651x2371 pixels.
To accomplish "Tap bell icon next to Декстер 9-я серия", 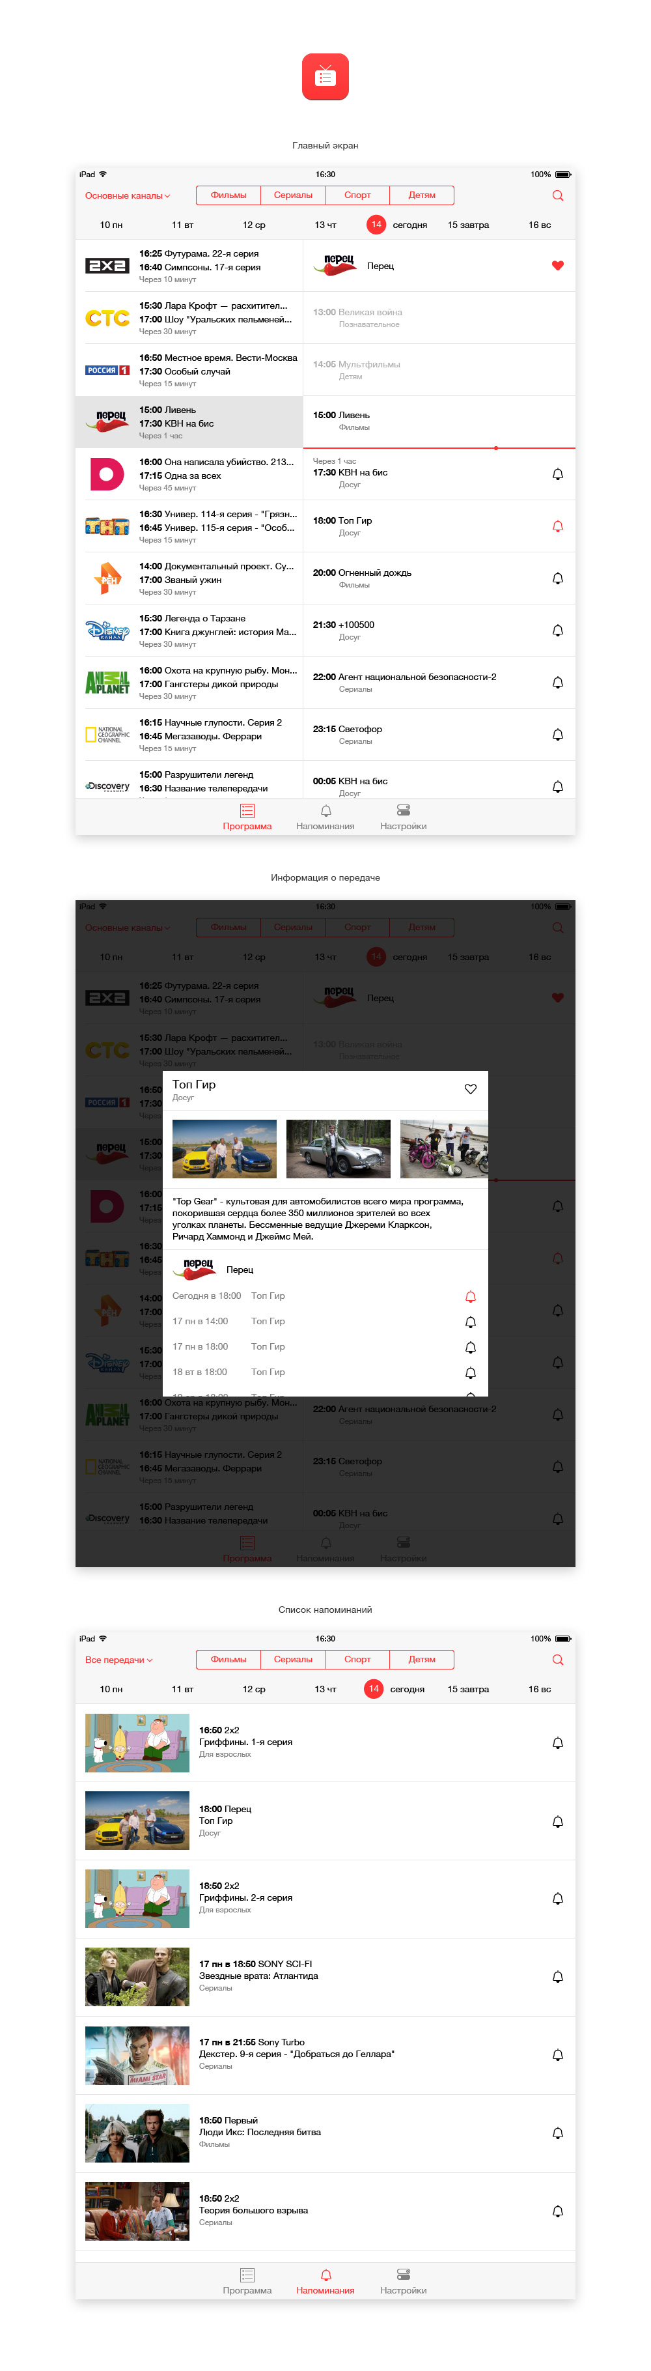I will (x=557, y=2055).
